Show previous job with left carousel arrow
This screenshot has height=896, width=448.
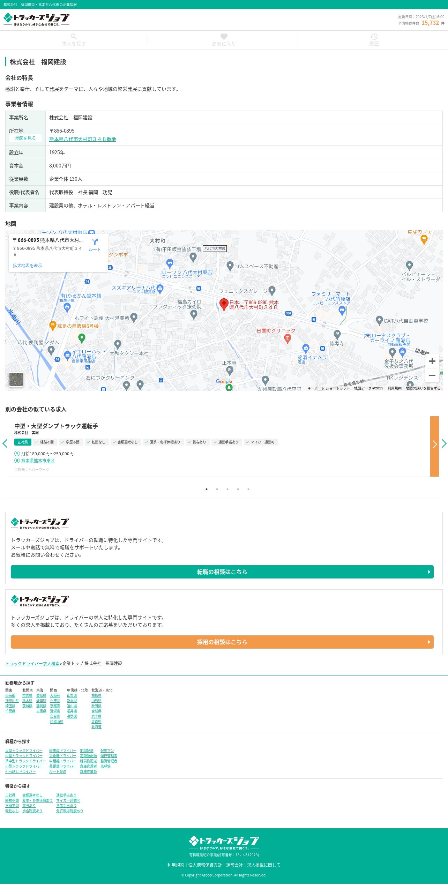tap(5, 443)
